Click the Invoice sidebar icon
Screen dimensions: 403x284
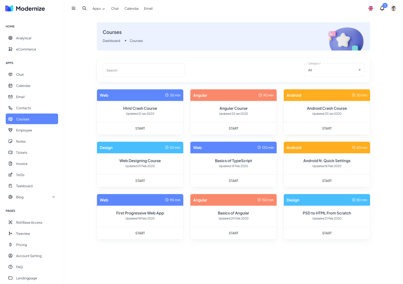click(x=10, y=164)
